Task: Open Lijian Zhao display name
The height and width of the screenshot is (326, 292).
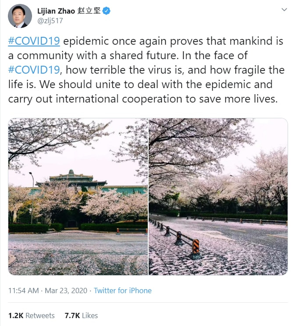Action: pos(56,11)
